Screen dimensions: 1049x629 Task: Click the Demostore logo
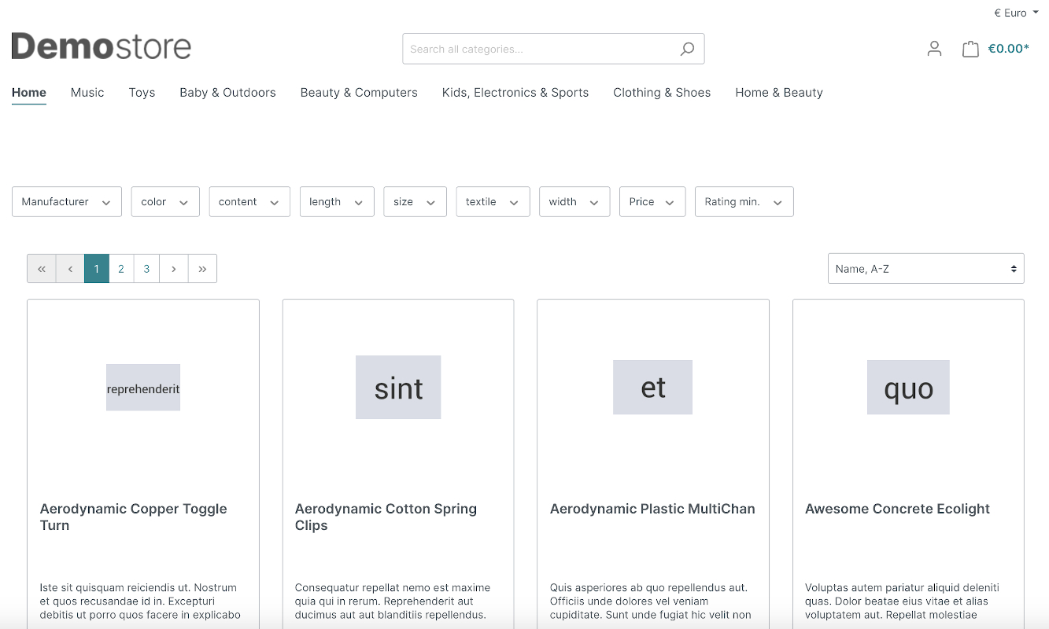click(102, 47)
